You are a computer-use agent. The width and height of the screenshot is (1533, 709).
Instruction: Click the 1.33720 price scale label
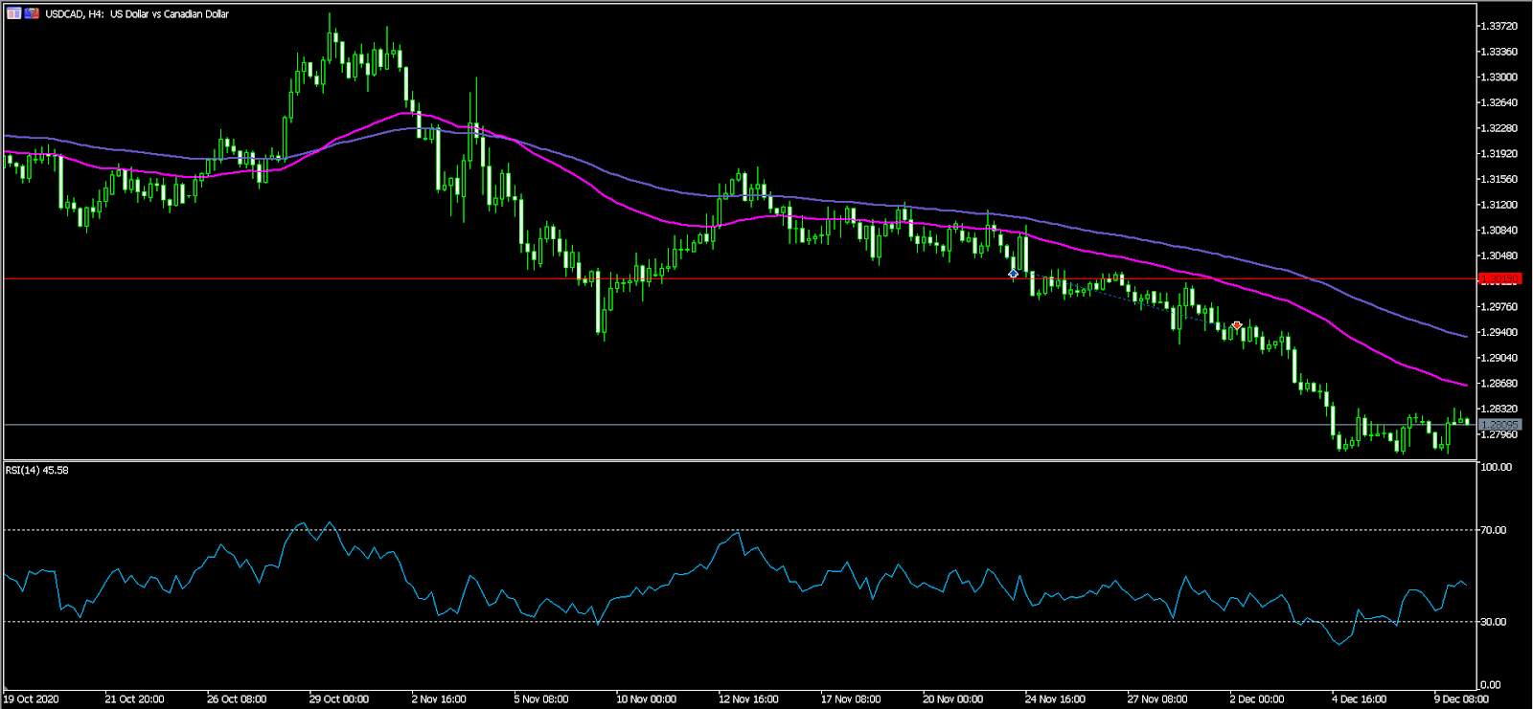click(x=1498, y=26)
